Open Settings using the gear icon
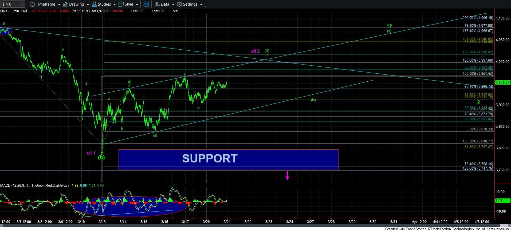The height and width of the screenshot is (231, 511). point(180,4)
